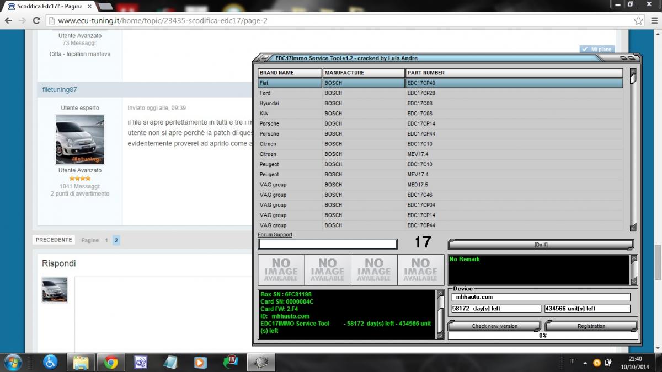Viewport: 662px width, 372px height.
Task: Click the Registration button
Action: [x=591, y=326]
